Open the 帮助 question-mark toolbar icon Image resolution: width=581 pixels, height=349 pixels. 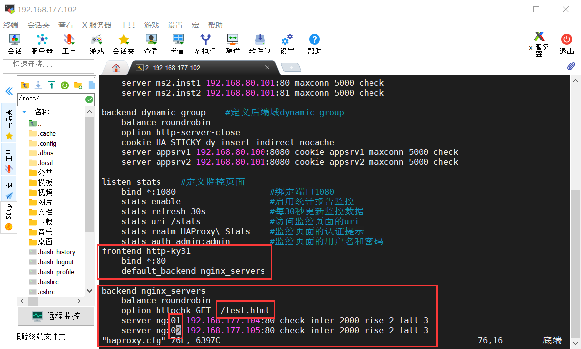[x=314, y=44]
